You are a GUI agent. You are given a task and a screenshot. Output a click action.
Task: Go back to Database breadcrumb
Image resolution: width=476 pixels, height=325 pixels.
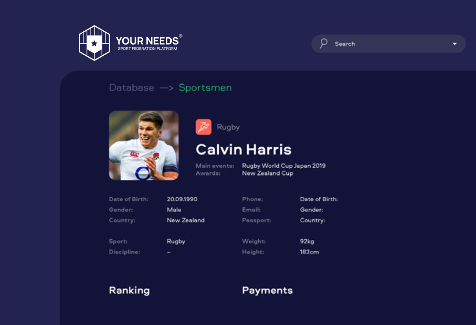(x=131, y=88)
